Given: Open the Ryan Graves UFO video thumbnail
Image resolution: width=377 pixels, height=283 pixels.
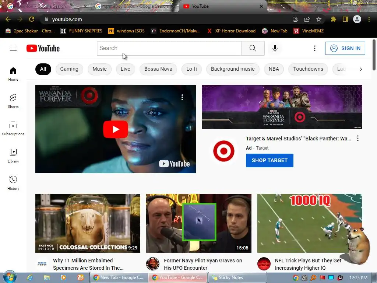Looking at the screenshot, I should (x=198, y=223).
